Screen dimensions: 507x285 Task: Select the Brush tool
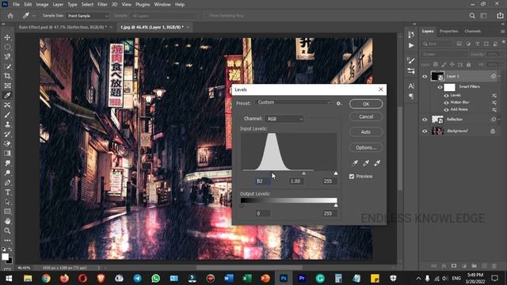(x=7, y=115)
